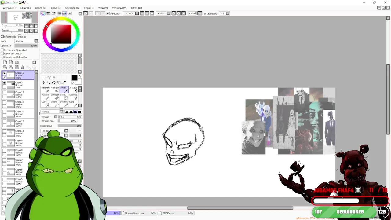Image resolution: width=391 pixels, height=220 pixels.
Task: Pick the eyedropper color picker tool
Action: 64,82
